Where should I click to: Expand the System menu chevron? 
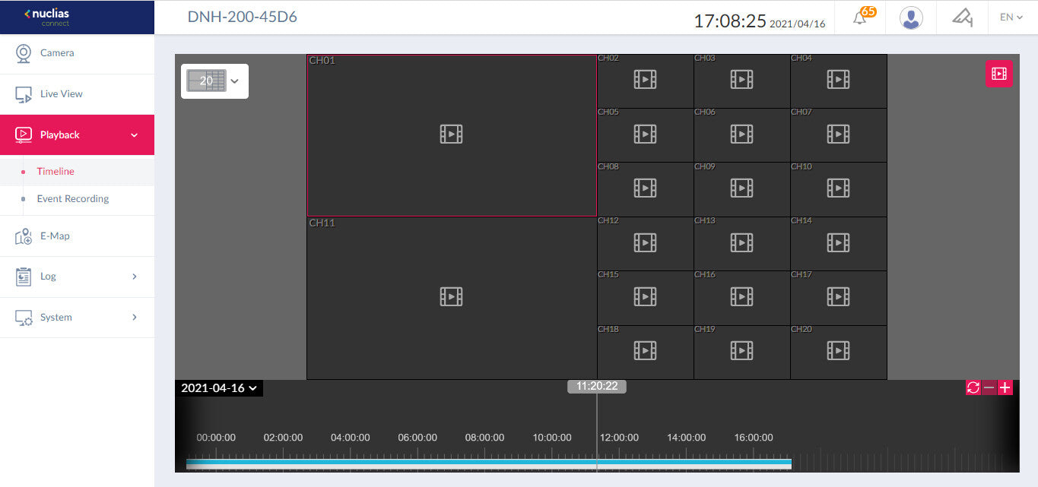click(135, 317)
